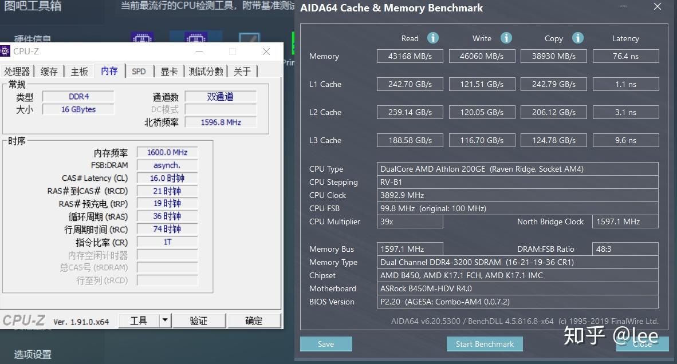Viewport: 677px width, 364px height.
Task: Click the L2 Cache Read 239.14 GB/s value
Action: click(410, 112)
